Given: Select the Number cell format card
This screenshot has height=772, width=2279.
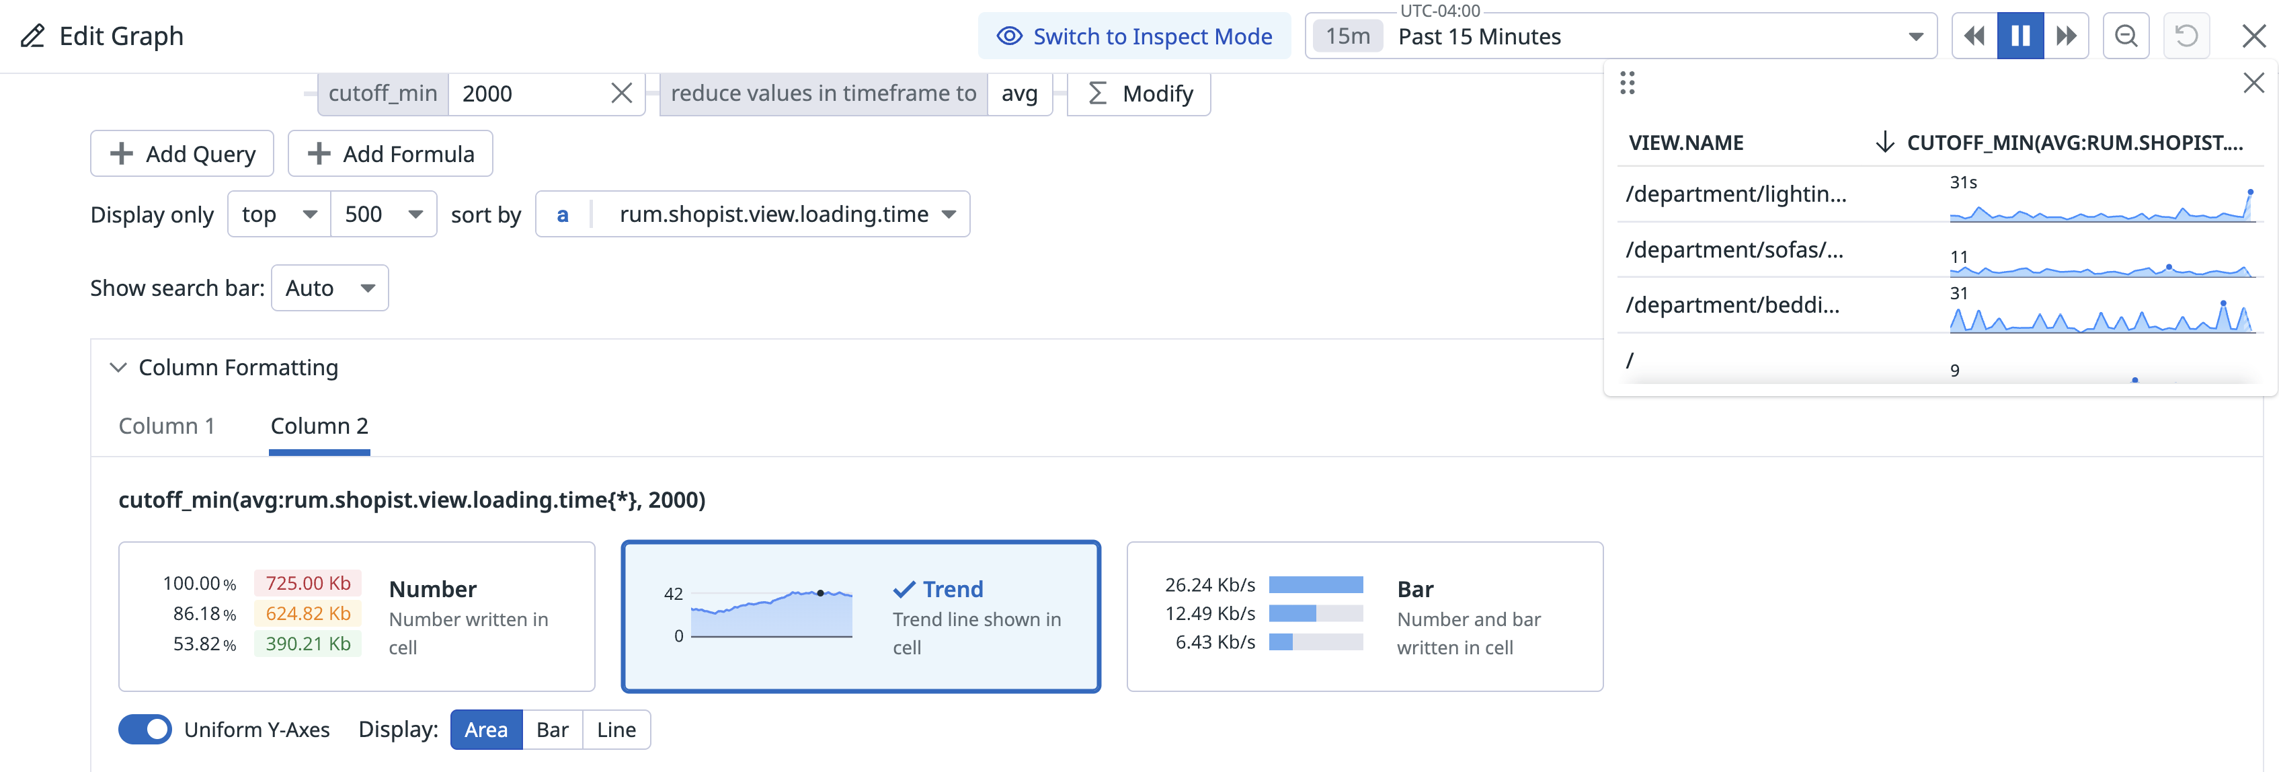Looking at the screenshot, I should click(x=356, y=616).
